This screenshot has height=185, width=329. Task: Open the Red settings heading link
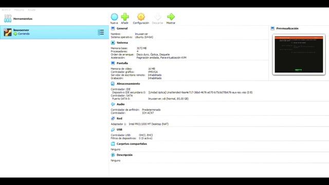(119, 119)
